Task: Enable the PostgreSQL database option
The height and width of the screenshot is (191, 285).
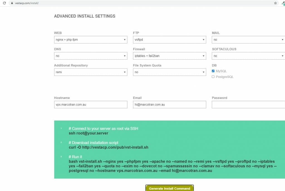Action: click(x=213, y=77)
